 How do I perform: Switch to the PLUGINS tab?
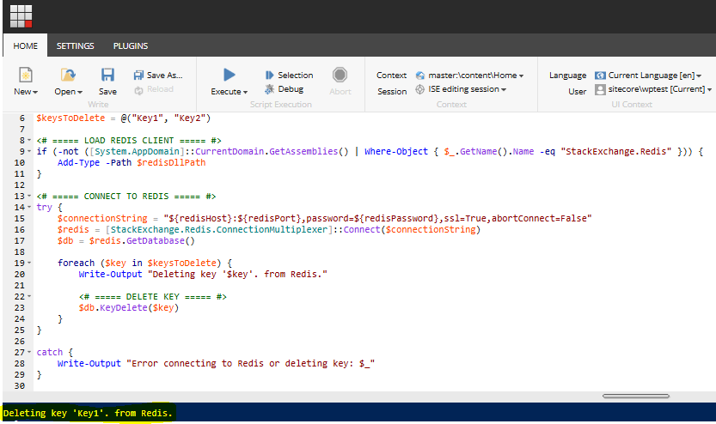pyautogui.click(x=131, y=46)
